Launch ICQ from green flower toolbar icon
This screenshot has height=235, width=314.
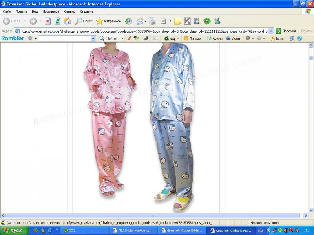(x=207, y=21)
